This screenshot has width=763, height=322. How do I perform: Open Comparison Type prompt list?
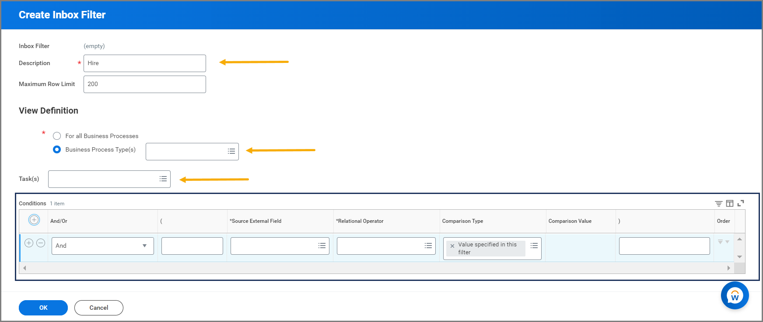tap(534, 246)
